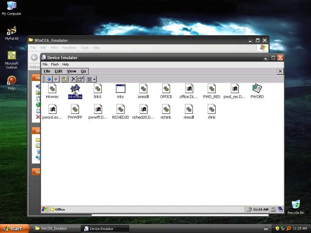Open the Flash menu
The width and height of the screenshot is (311, 233).
pyautogui.click(x=55, y=64)
